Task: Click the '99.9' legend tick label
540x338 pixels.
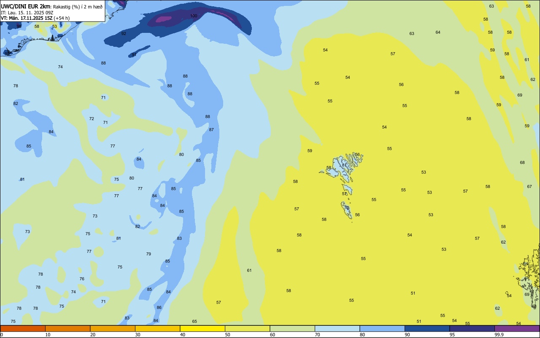Action: (x=498, y=335)
